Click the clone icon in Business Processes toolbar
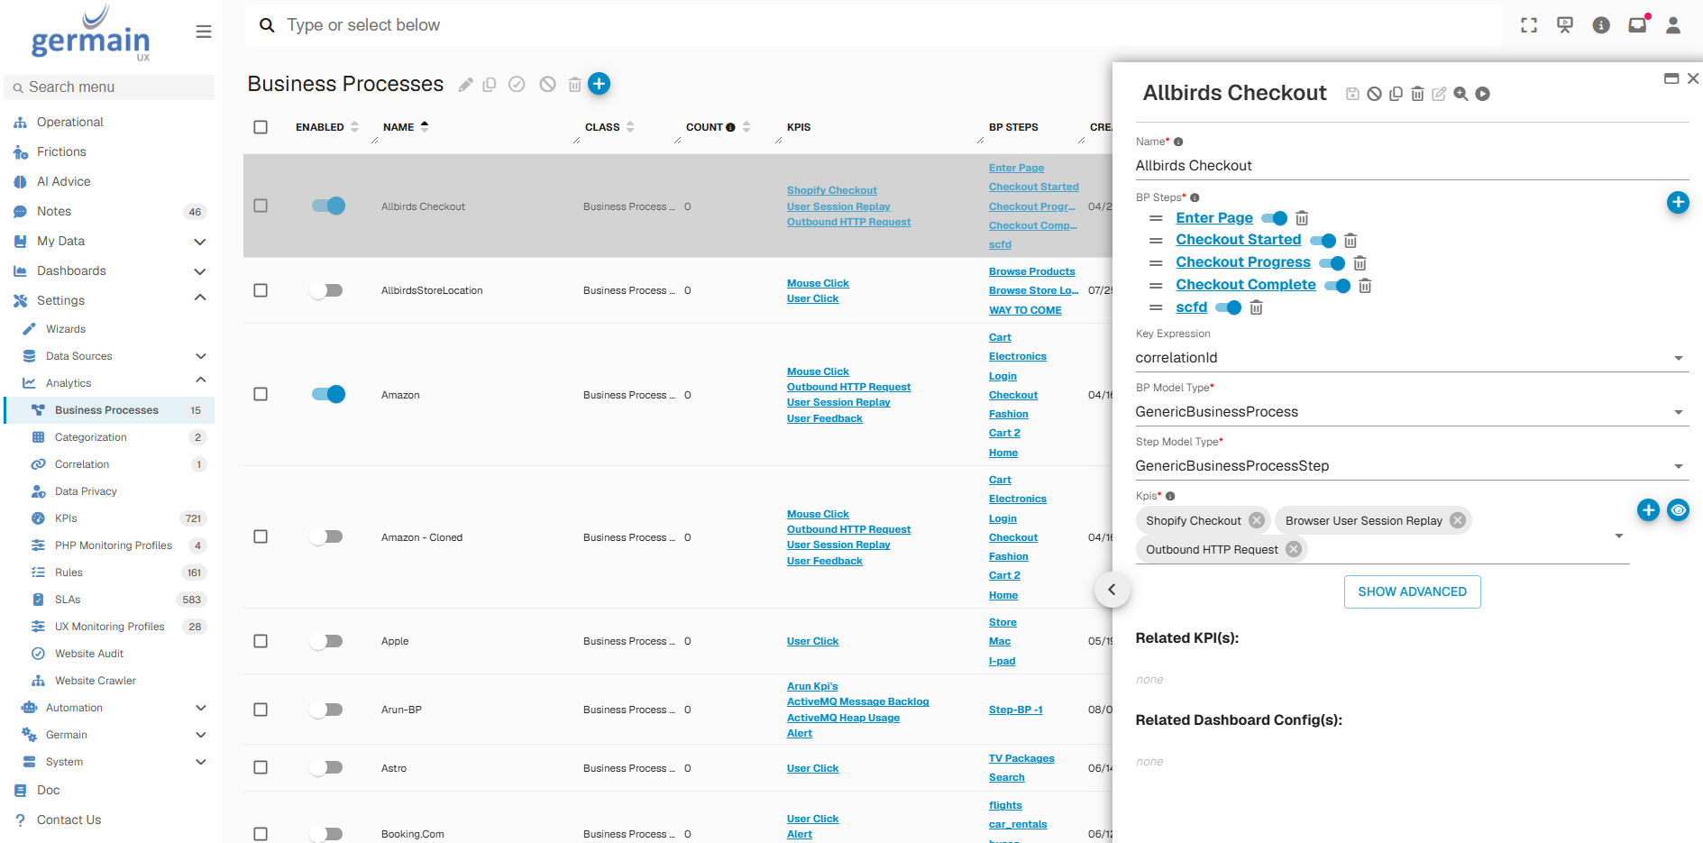 (x=490, y=85)
